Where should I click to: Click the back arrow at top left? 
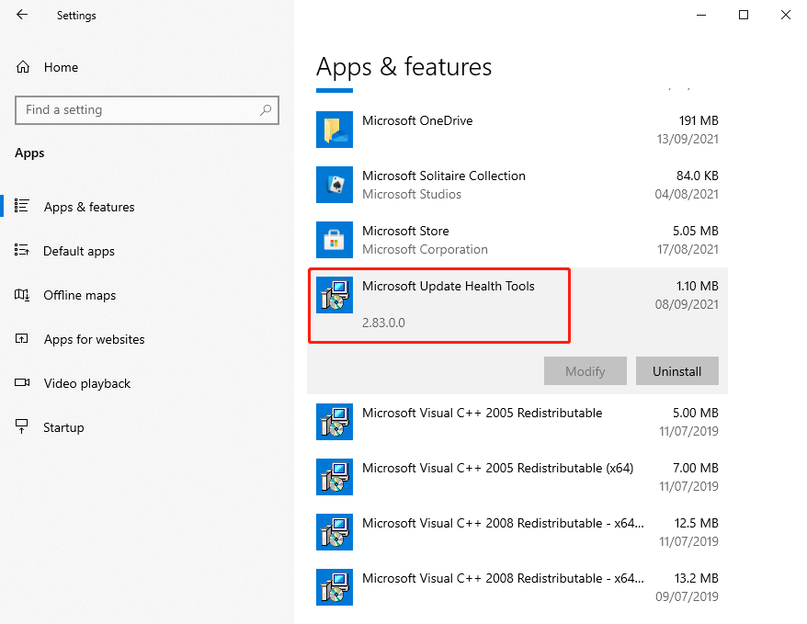19,15
